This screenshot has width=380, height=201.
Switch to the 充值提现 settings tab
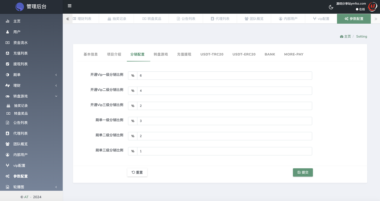coord(184,54)
